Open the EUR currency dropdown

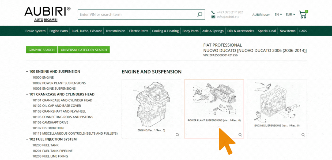click(x=290, y=14)
